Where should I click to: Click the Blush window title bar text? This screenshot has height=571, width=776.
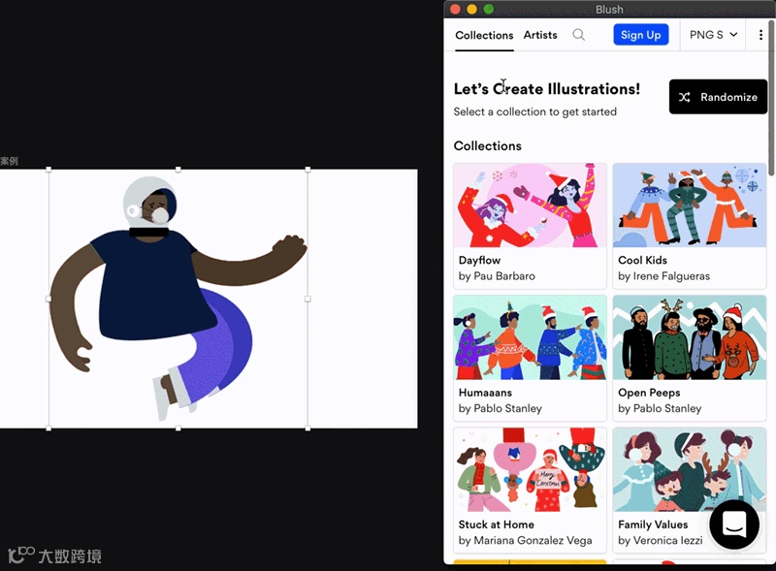tap(609, 10)
